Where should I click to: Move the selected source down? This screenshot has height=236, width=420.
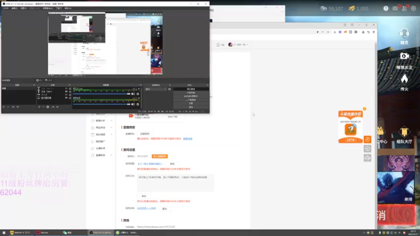point(57,107)
